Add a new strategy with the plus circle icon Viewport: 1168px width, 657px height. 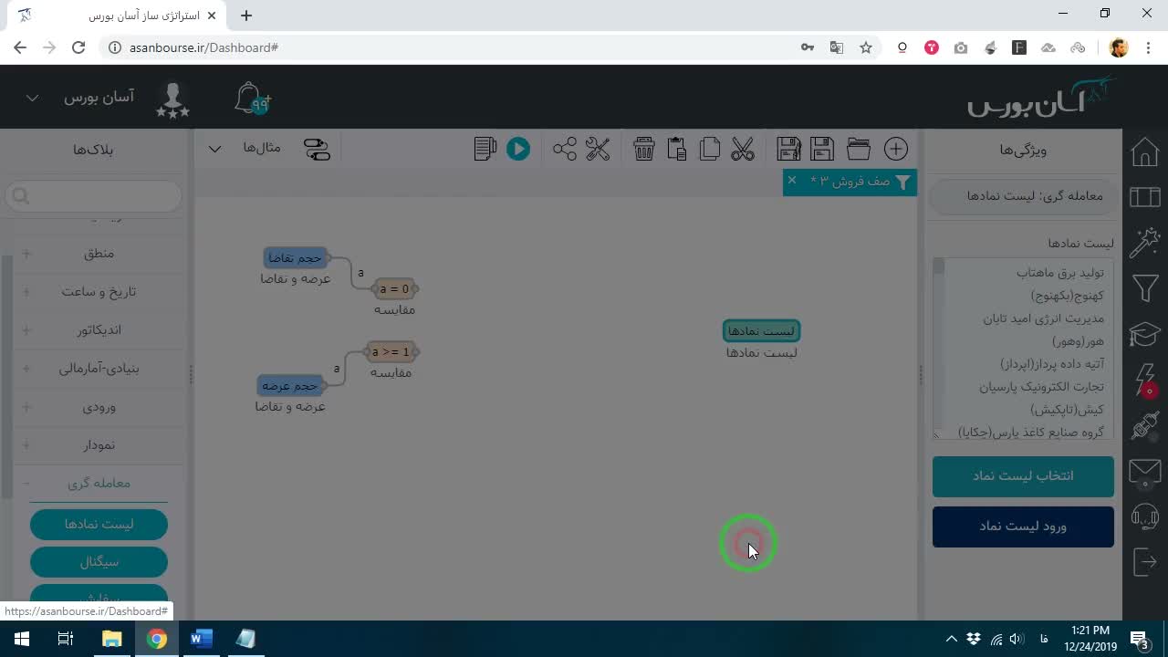click(x=896, y=149)
